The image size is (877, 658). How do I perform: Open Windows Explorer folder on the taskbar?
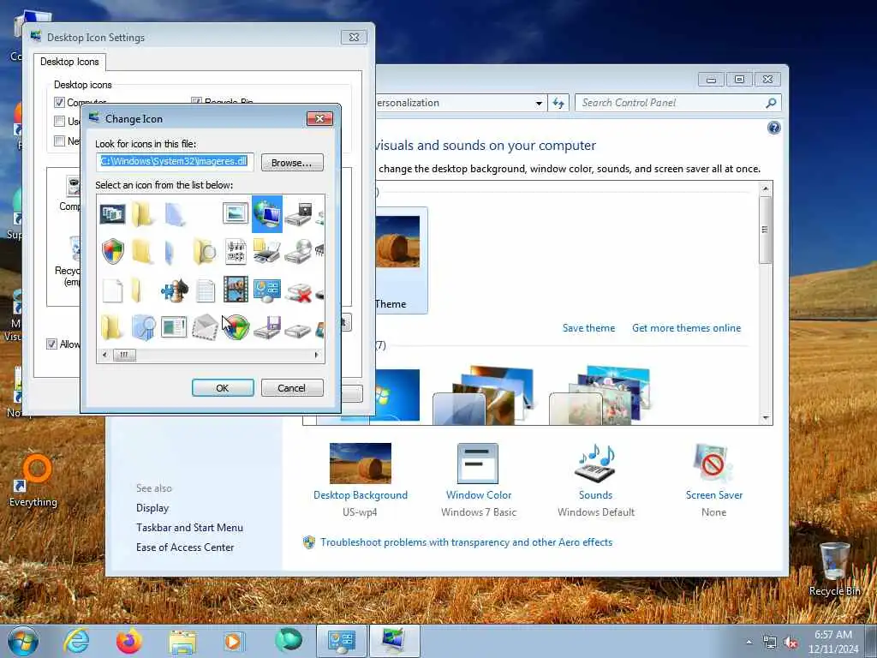(x=182, y=642)
